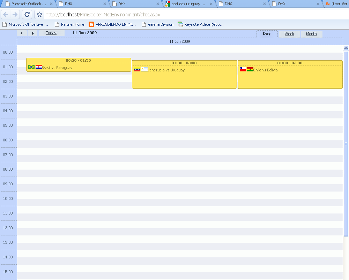The width and height of the screenshot is (349, 280).
Task: Select Chile vs Bolivia event
Action: (290, 75)
